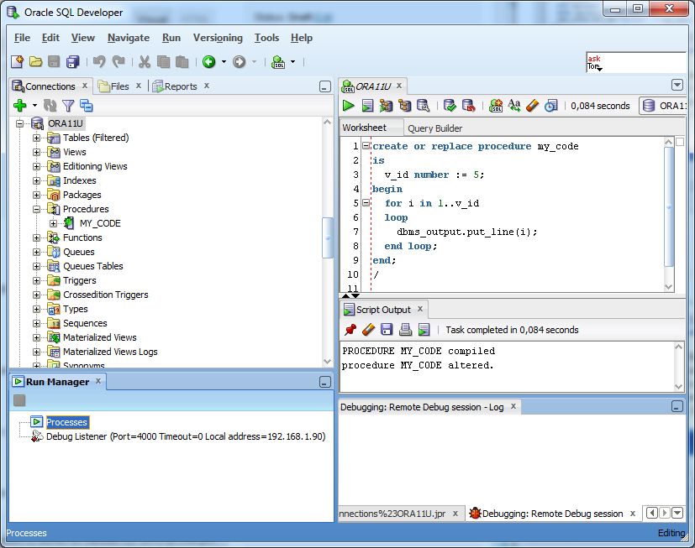Click the Refresh connections icon
695x548 pixels.
50,106
